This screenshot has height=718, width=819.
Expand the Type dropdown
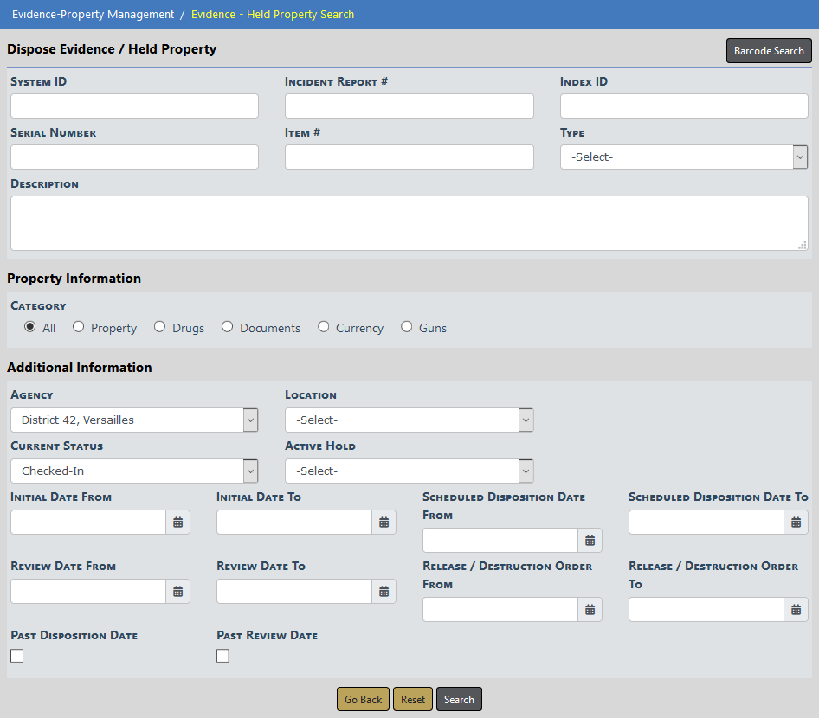point(683,157)
